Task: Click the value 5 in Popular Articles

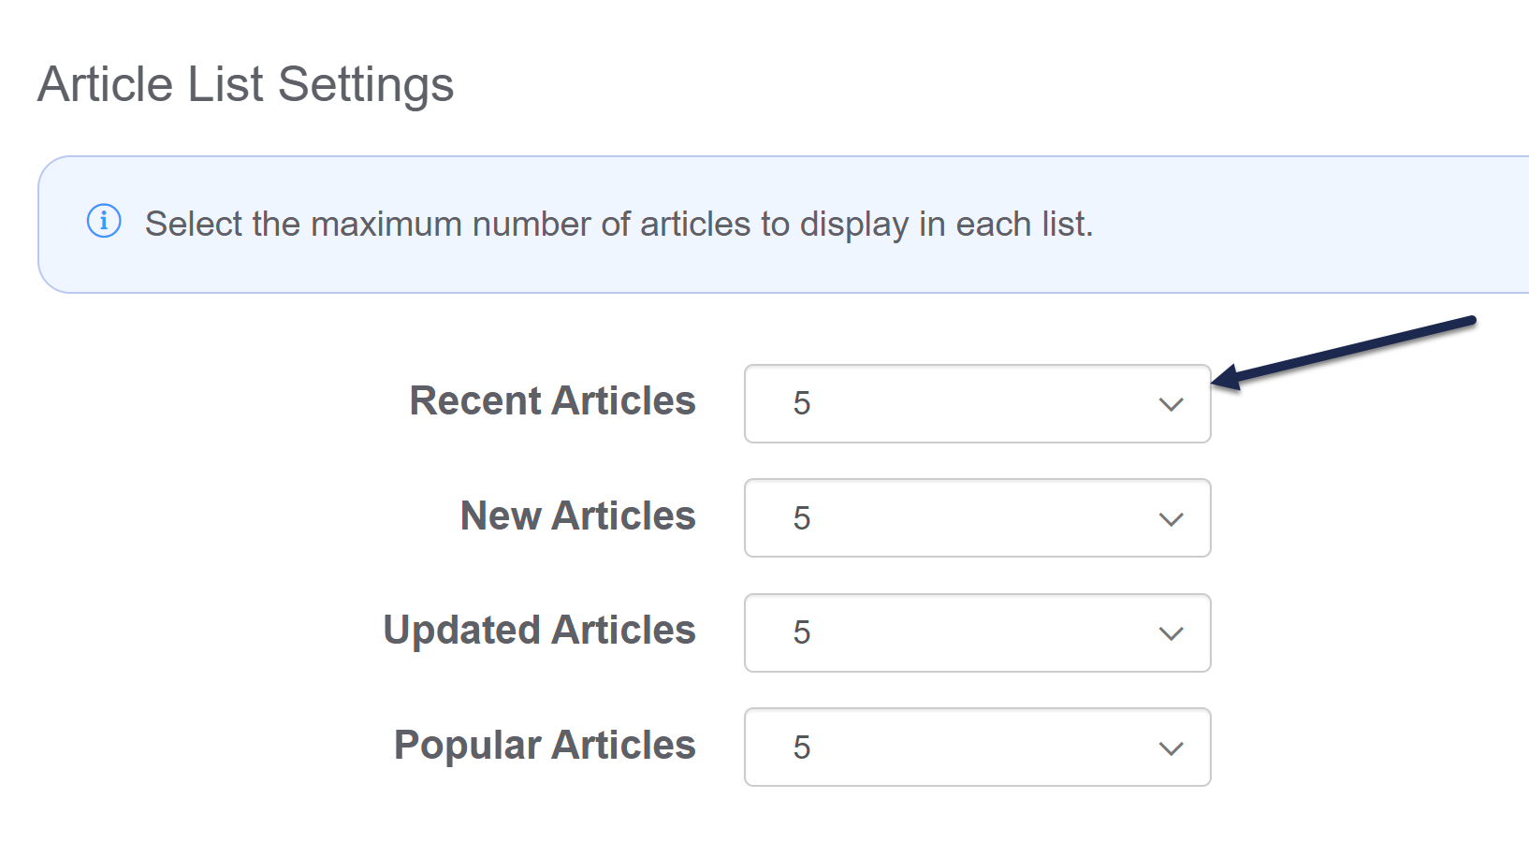Action: click(802, 748)
